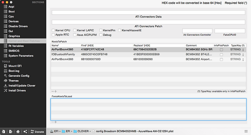The height and width of the screenshot is (135, 251).
Task: Click the Comment column header
Action: click(191, 45)
